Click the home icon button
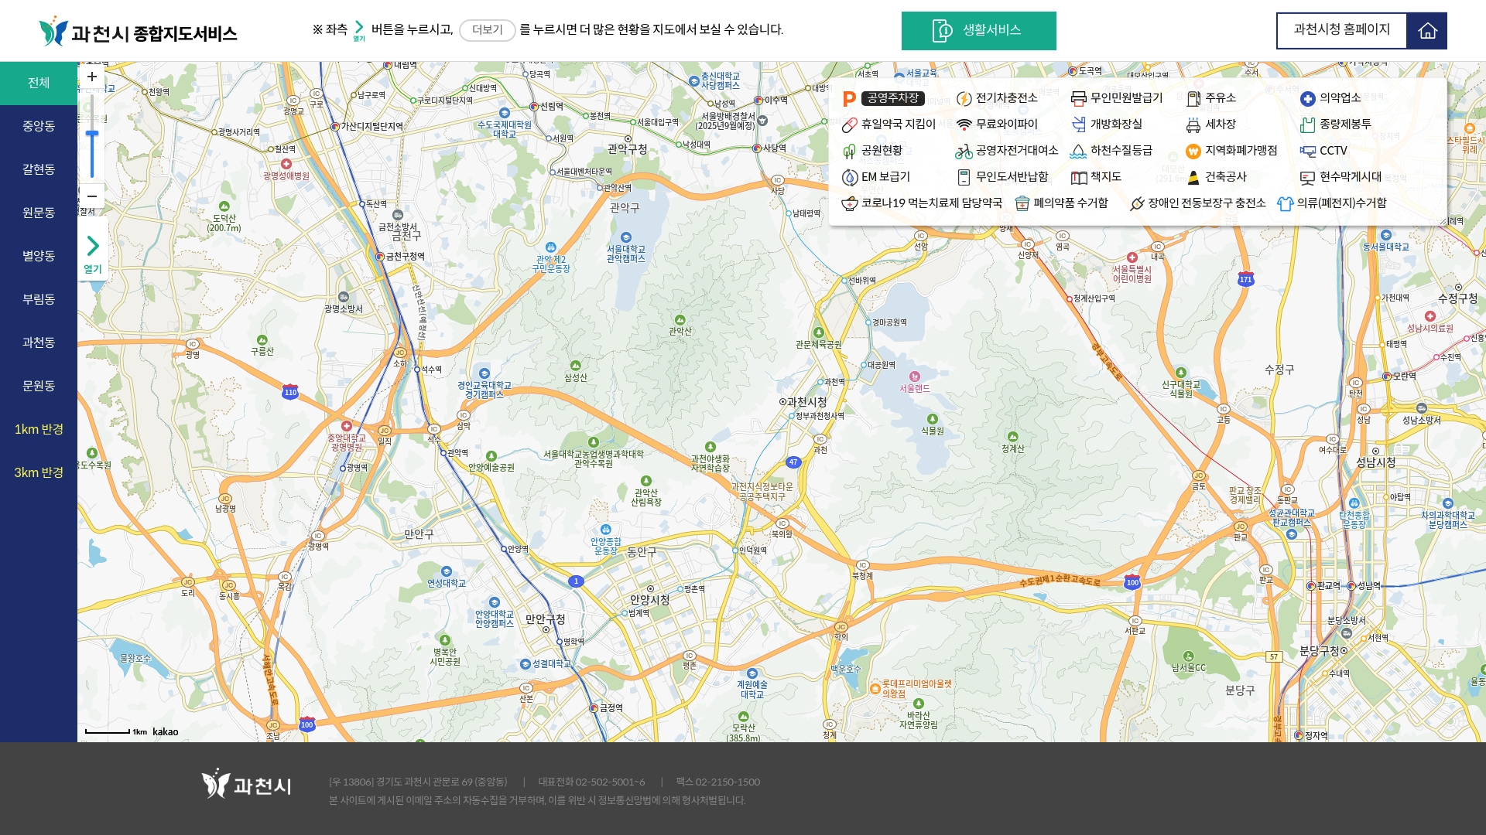Image resolution: width=1486 pixels, height=835 pixels. click(1427, 31)
